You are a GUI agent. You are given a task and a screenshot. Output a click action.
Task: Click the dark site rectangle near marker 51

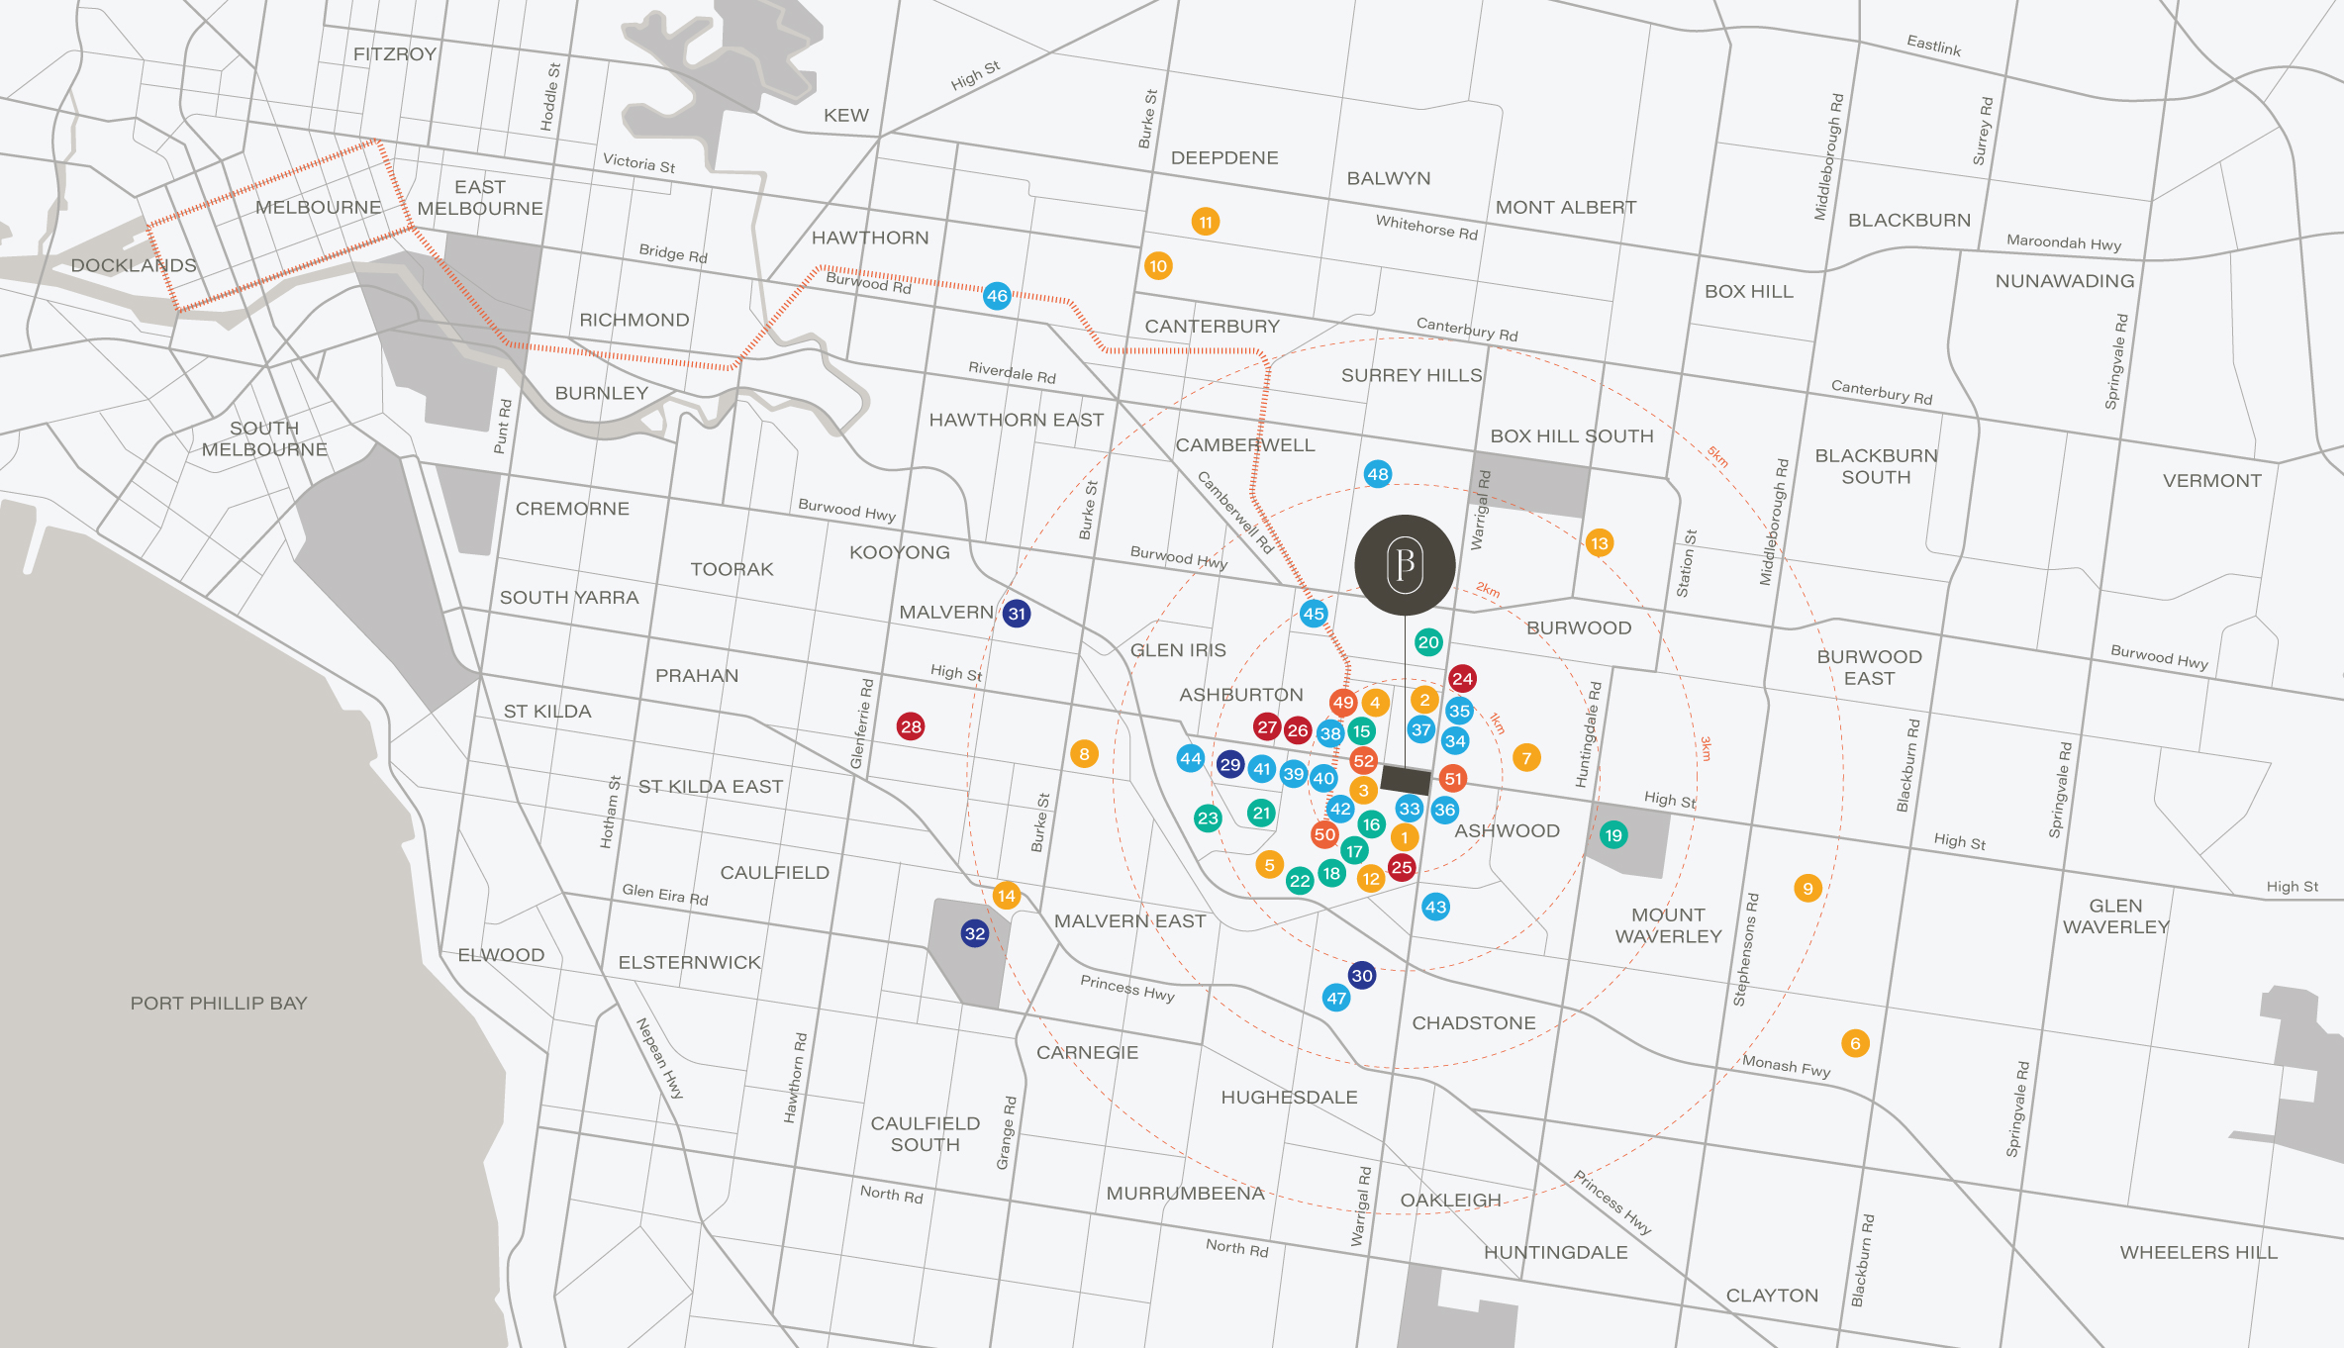pyautogui.click(x=1406, y=780)
